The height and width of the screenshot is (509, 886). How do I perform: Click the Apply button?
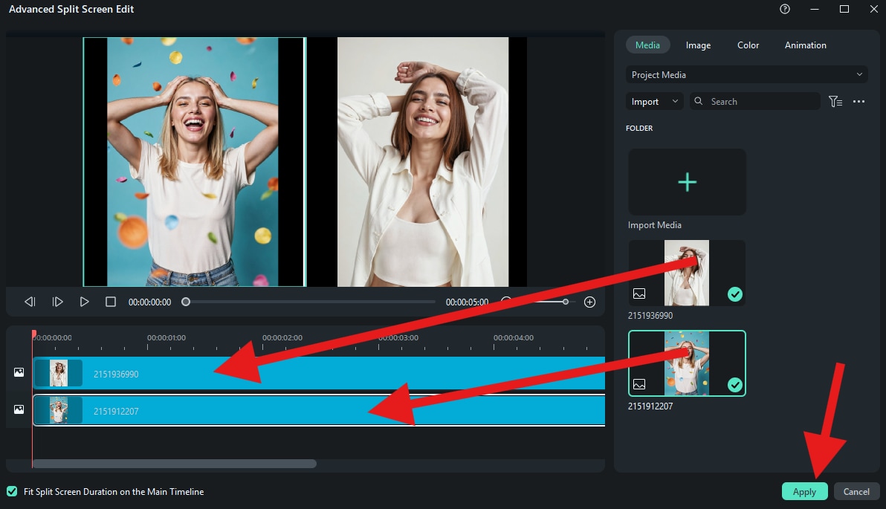pyautogui.click(x=805, y=491)
